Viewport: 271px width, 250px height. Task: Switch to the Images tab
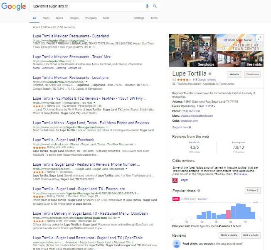coord(74,18)
